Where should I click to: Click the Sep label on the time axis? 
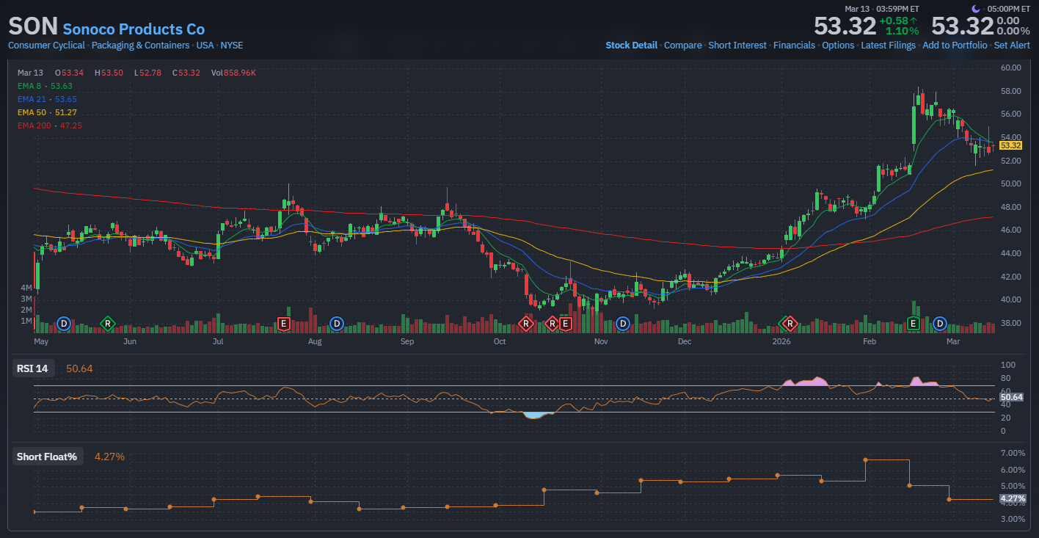click(407, 341)
